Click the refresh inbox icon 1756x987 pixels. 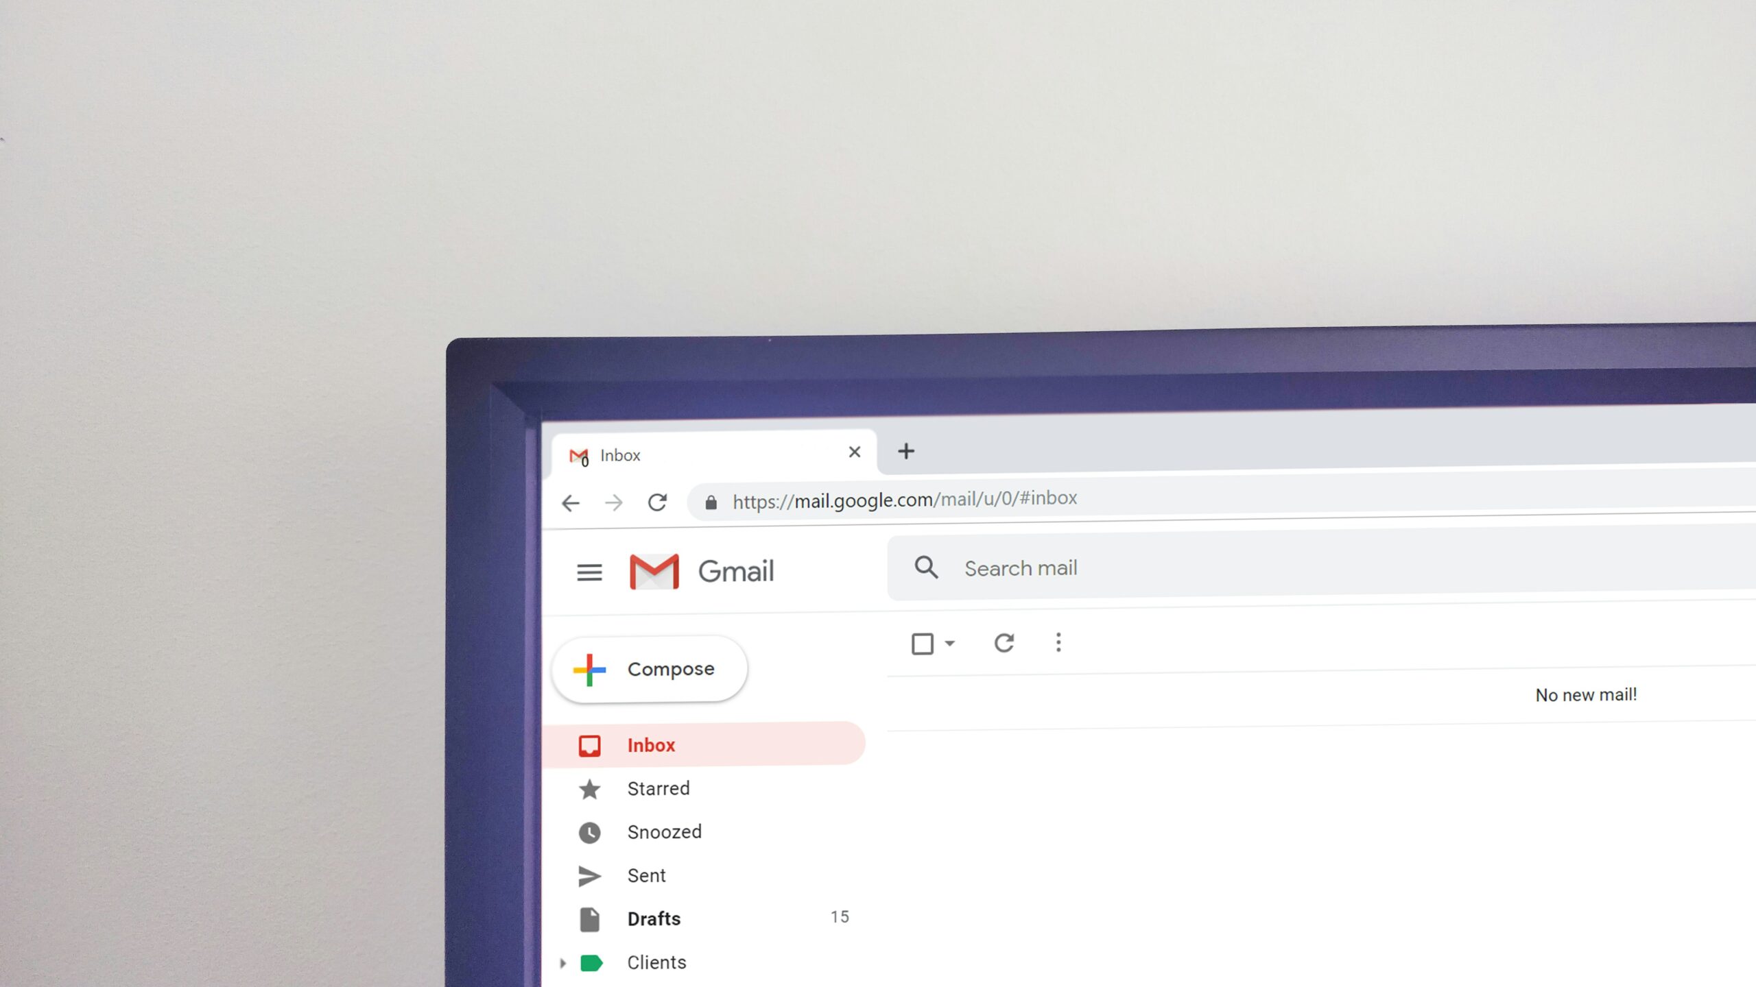pos(1004,642)
